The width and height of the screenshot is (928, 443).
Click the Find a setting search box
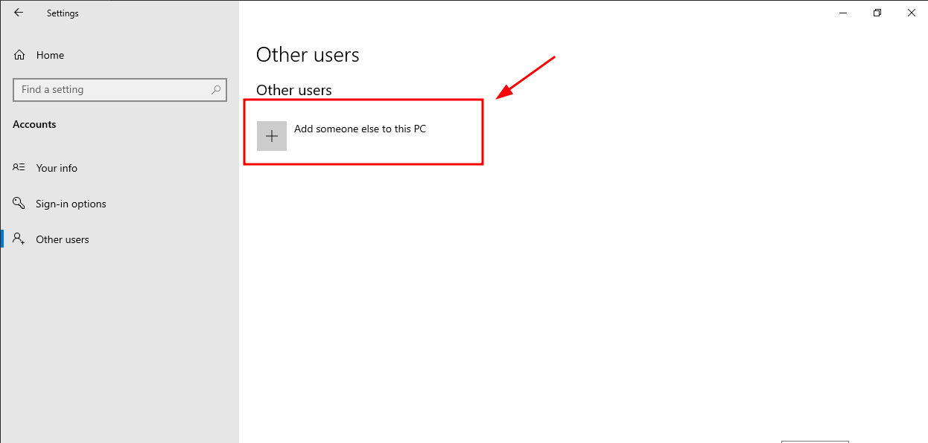[112, 90]
